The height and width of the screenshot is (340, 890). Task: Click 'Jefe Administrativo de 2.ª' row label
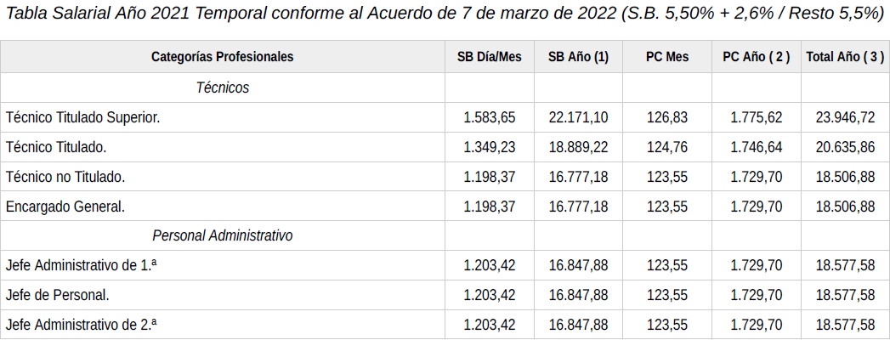tap(82, 325)
